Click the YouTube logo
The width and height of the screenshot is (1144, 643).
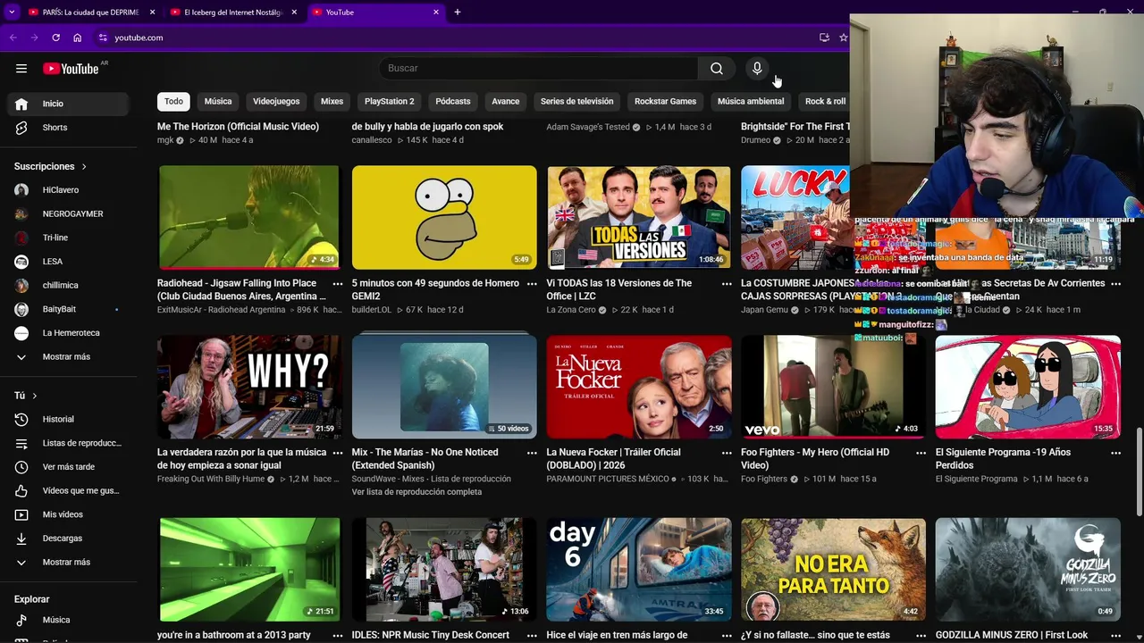click(71, 69)
